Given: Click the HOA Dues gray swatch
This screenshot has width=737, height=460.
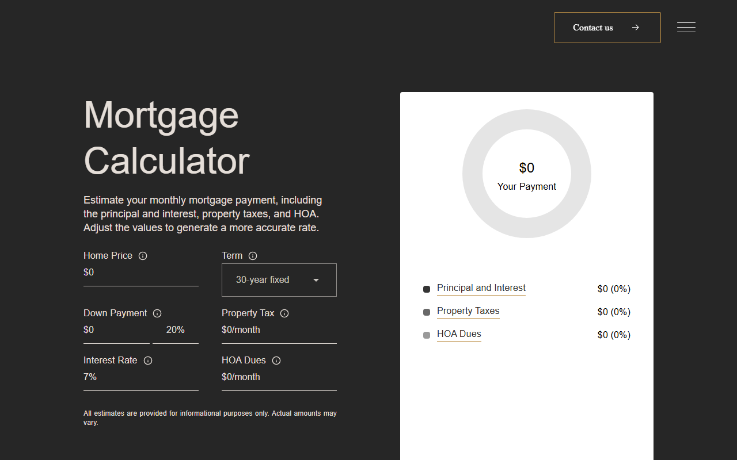Looking at the screenshot, I should point(427,335).
